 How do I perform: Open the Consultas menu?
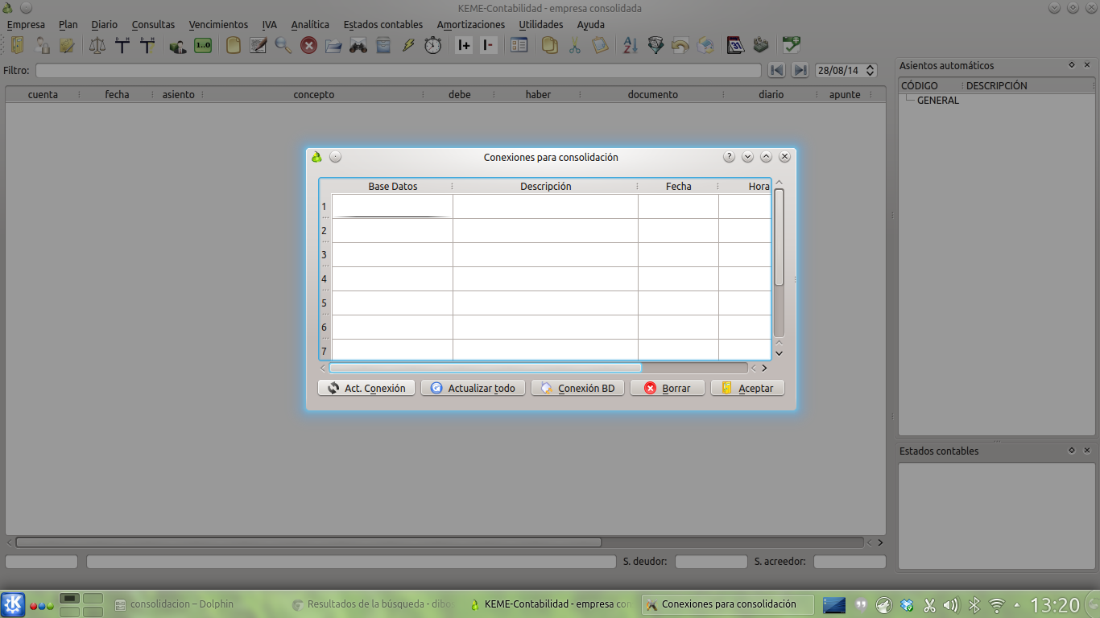tap(153, 24)
